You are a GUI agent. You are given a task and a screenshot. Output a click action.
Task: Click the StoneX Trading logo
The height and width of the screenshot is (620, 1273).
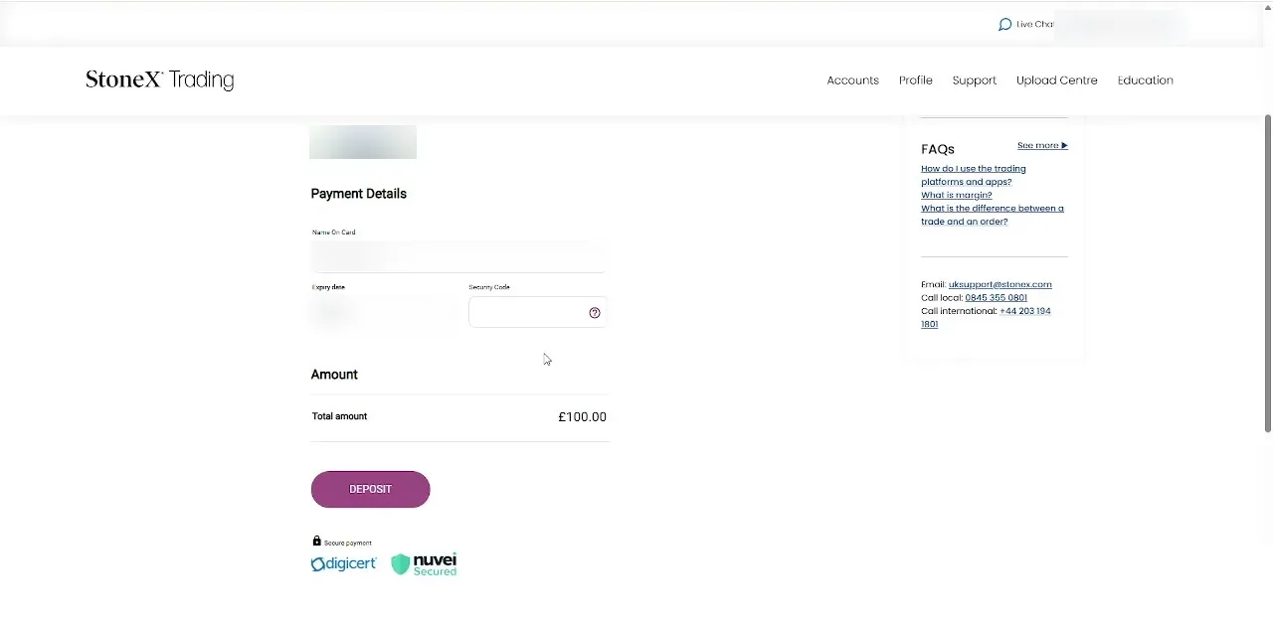[x=159, y=79]
